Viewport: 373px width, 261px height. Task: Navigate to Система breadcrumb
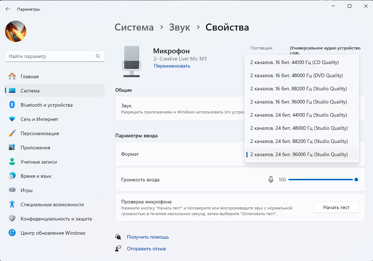point(134,27)
